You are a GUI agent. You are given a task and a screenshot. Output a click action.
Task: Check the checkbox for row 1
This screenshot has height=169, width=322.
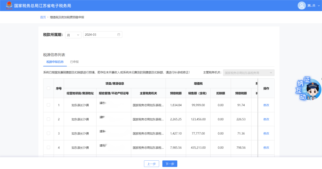49,105
